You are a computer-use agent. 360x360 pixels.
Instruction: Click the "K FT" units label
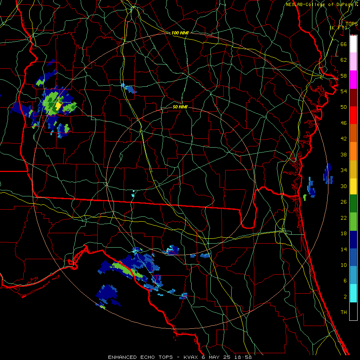(339, 28)
